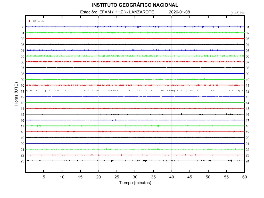Click the 5 minute tick label

click(44, 177)
